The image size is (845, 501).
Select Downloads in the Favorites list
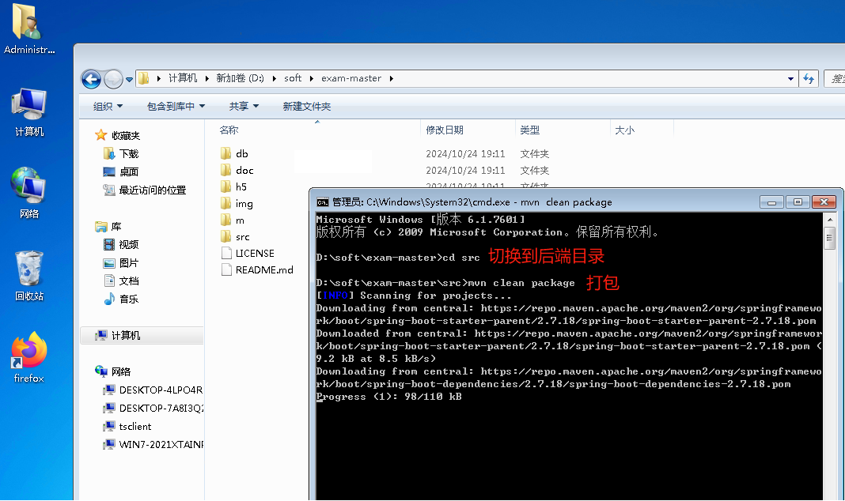(128, 154)
